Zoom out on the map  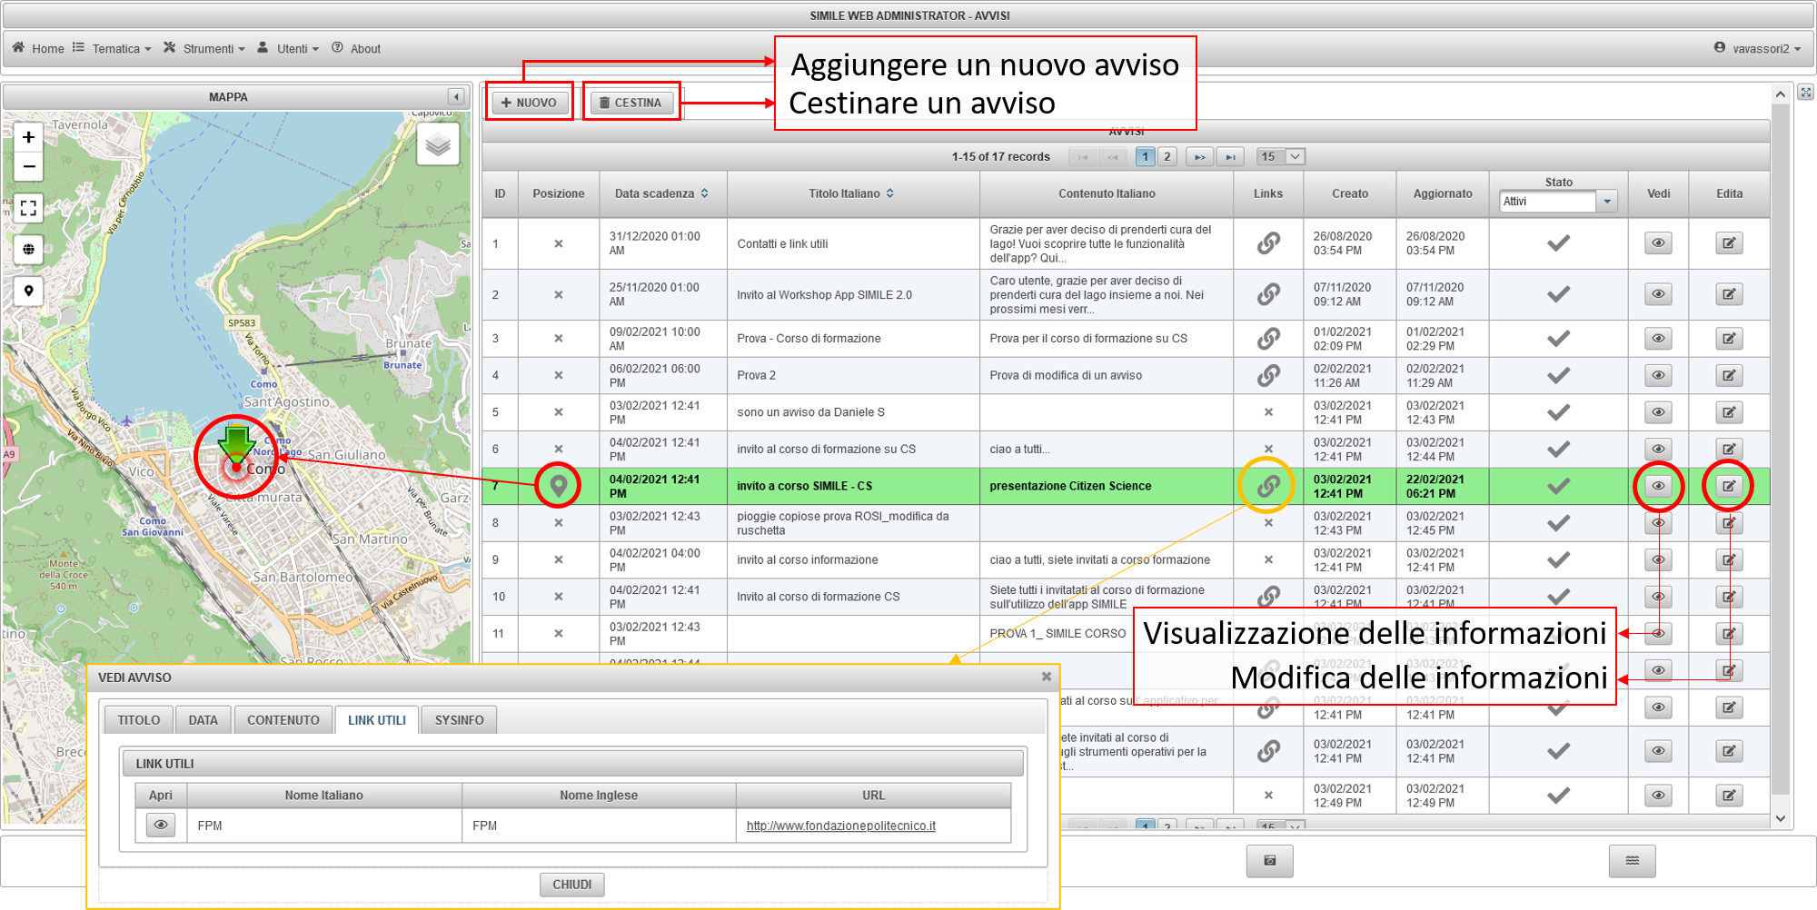[29, 166]
